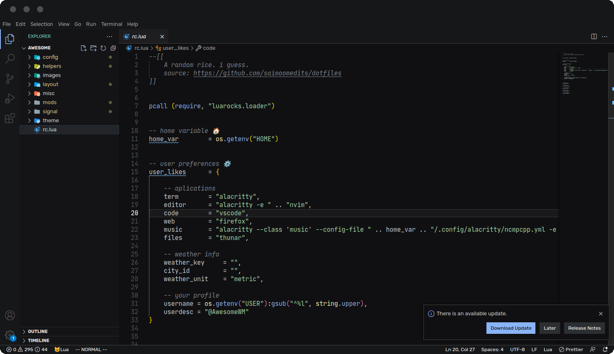
Task: Click the errors and warnings status indicator
Action: pyautogui.click(x=27, y=349)
